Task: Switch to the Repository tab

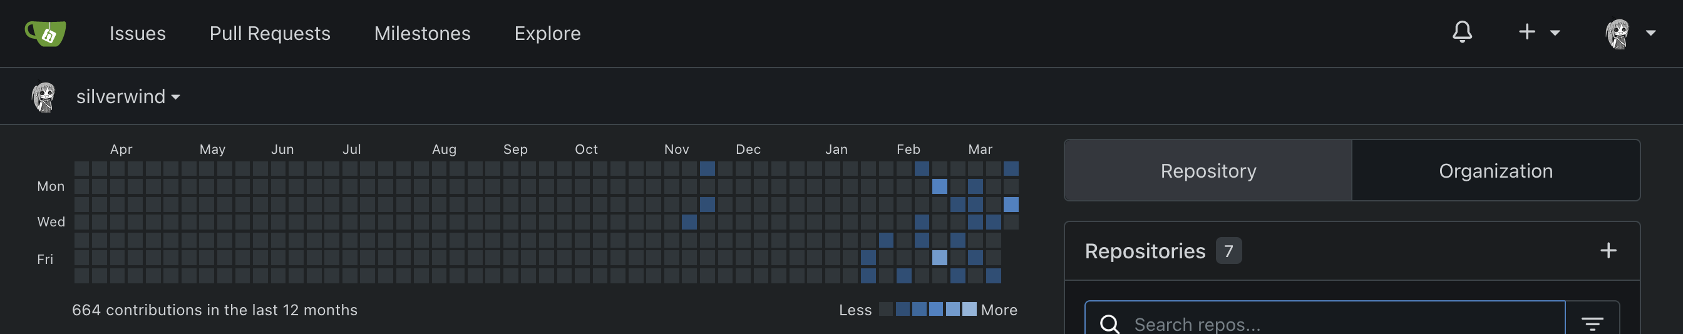Action: click(x=1208, y=170)
